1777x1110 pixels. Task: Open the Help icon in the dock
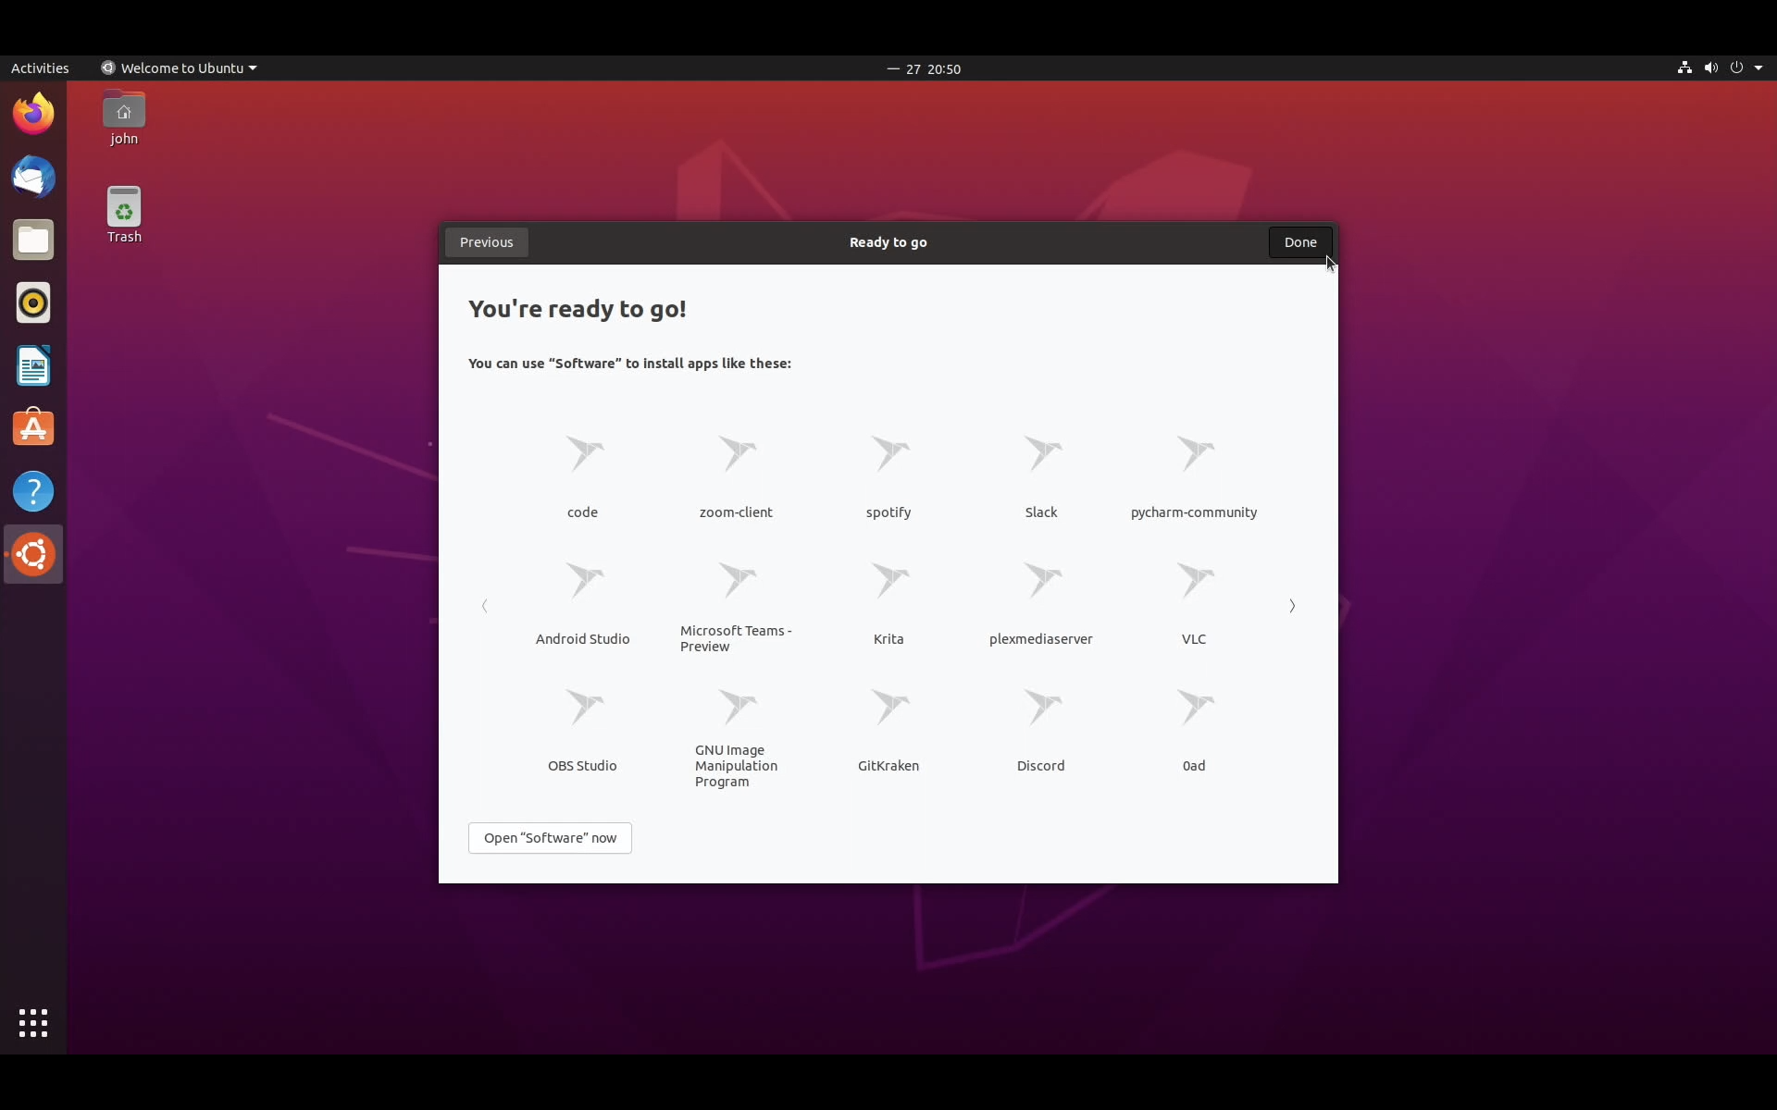[x=33, y=491]
